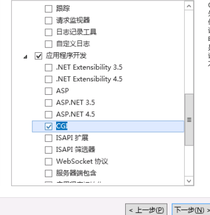Go back with 上一步(P) button
The image size is (210, 215).
pyautogui.click(x=146, y=210)
